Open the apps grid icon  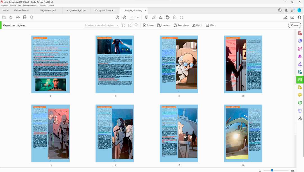[293, 10]
